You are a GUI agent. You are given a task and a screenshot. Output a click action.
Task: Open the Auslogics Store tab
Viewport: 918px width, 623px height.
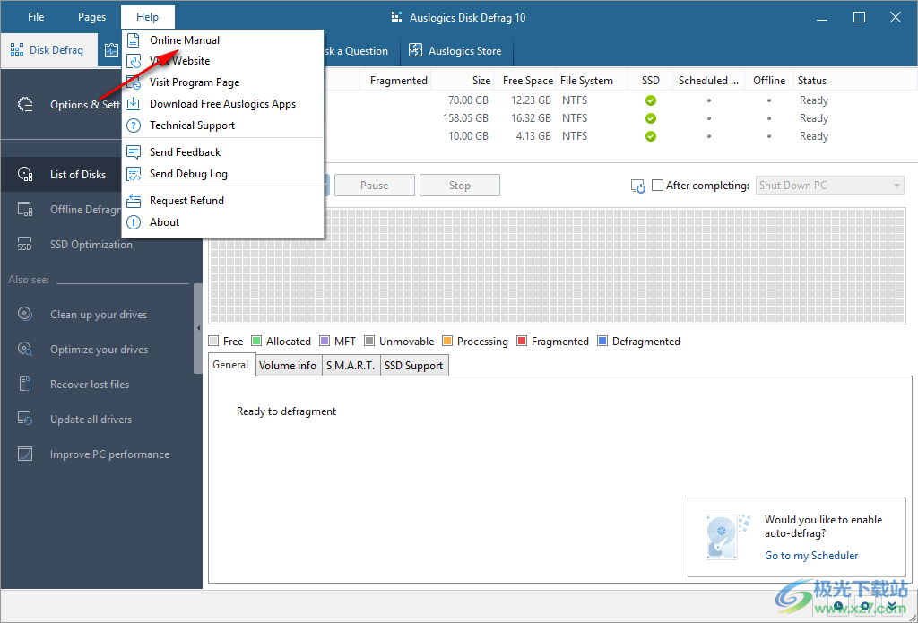(456, 51)
